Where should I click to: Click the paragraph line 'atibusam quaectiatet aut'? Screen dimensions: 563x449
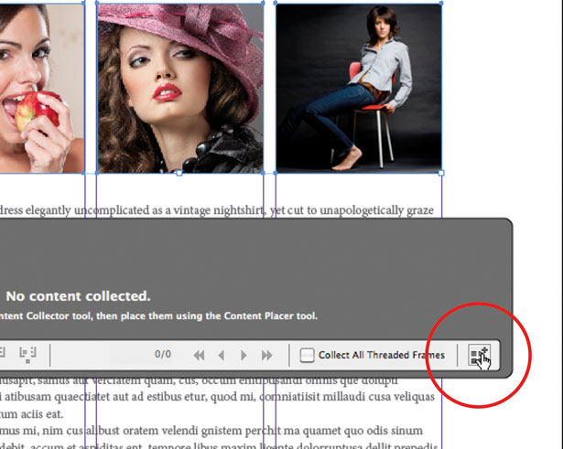click(217, 397)
